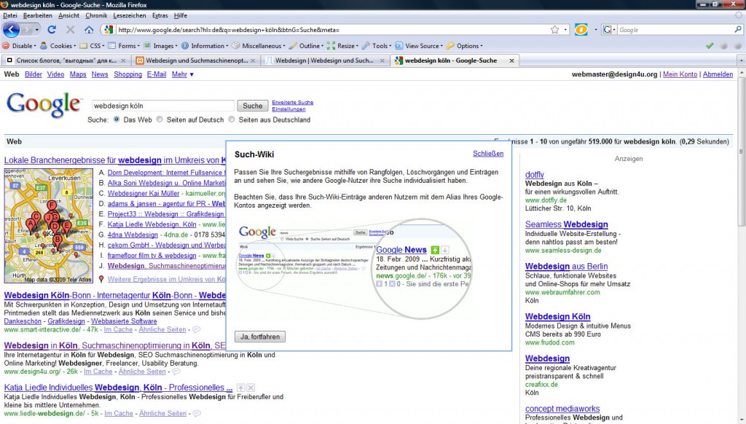The width and height of the screenshot is (746, 424).
Task: Open the Datei menu
Action: pos(10,15)
